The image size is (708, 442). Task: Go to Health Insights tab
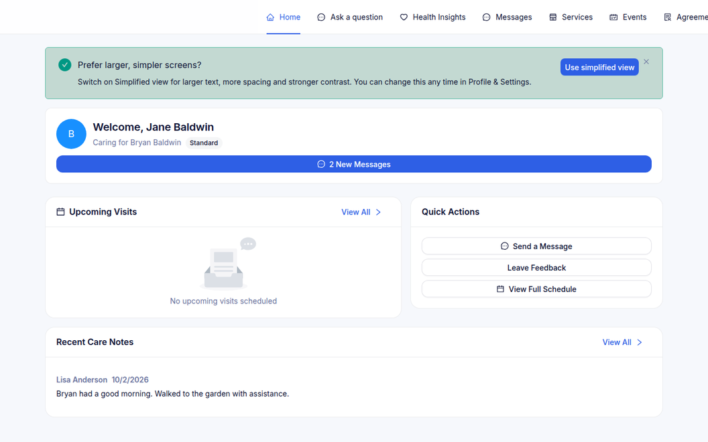pos(432,17)
